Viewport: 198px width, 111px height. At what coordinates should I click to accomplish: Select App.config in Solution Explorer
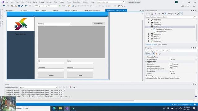coord(157,25)
